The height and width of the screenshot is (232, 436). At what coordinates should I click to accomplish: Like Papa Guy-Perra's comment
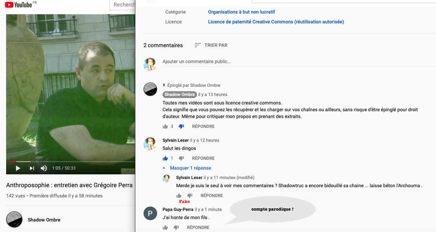click(165, 228)
